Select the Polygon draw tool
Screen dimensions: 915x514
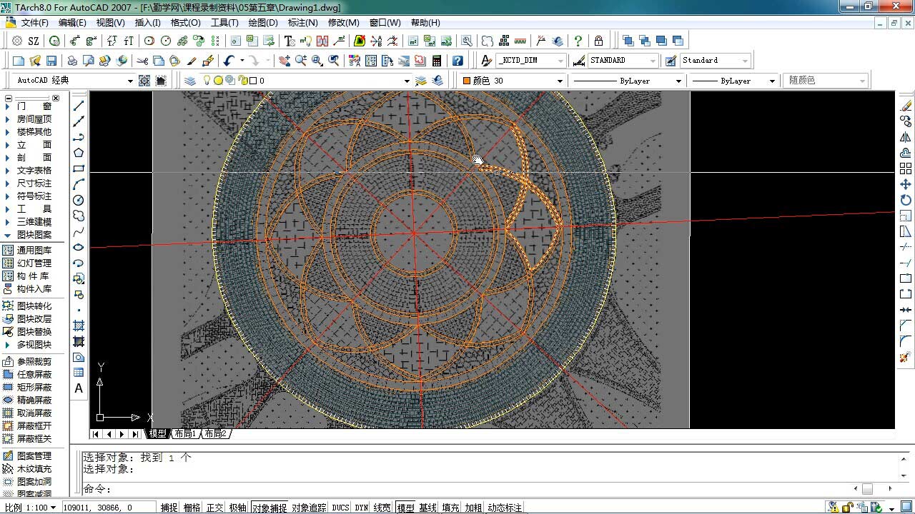(79, 153)
